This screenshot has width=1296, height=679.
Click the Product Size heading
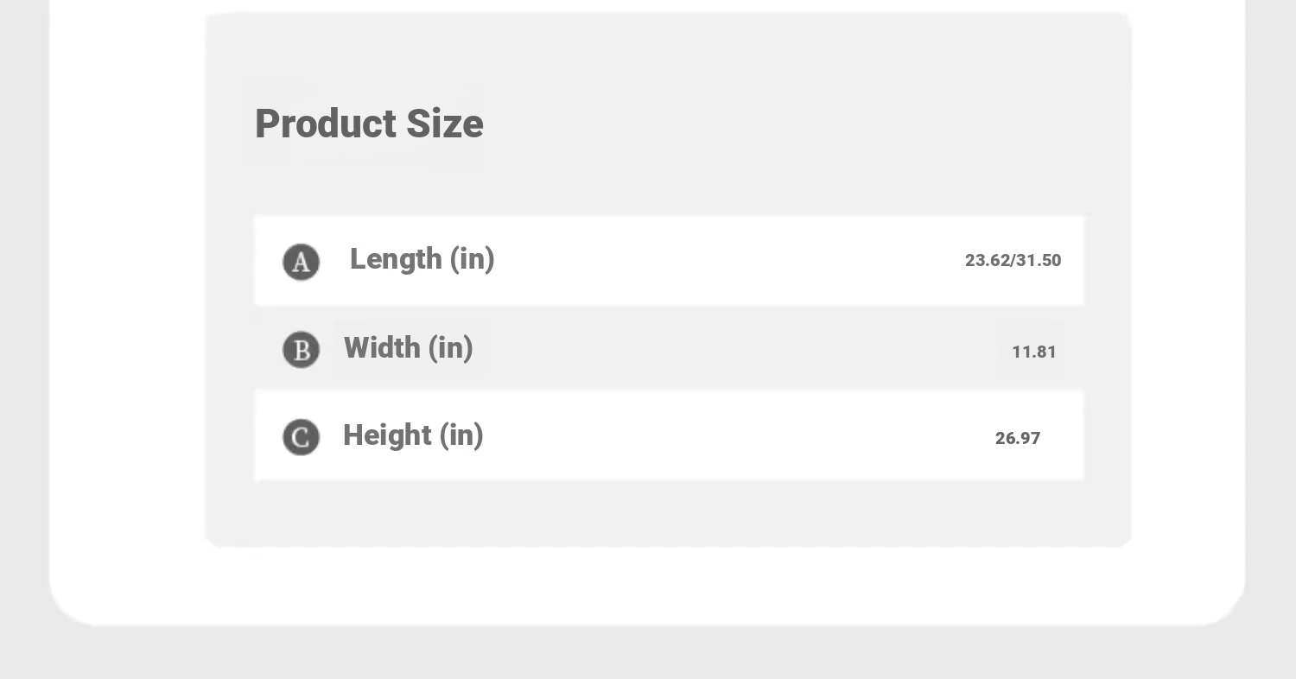pyautogui.click(x=369, y=124)
